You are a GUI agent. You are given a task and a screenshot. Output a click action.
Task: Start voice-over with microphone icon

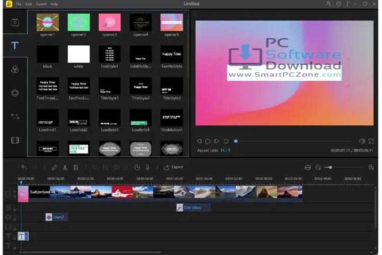[x=147, y=167]
